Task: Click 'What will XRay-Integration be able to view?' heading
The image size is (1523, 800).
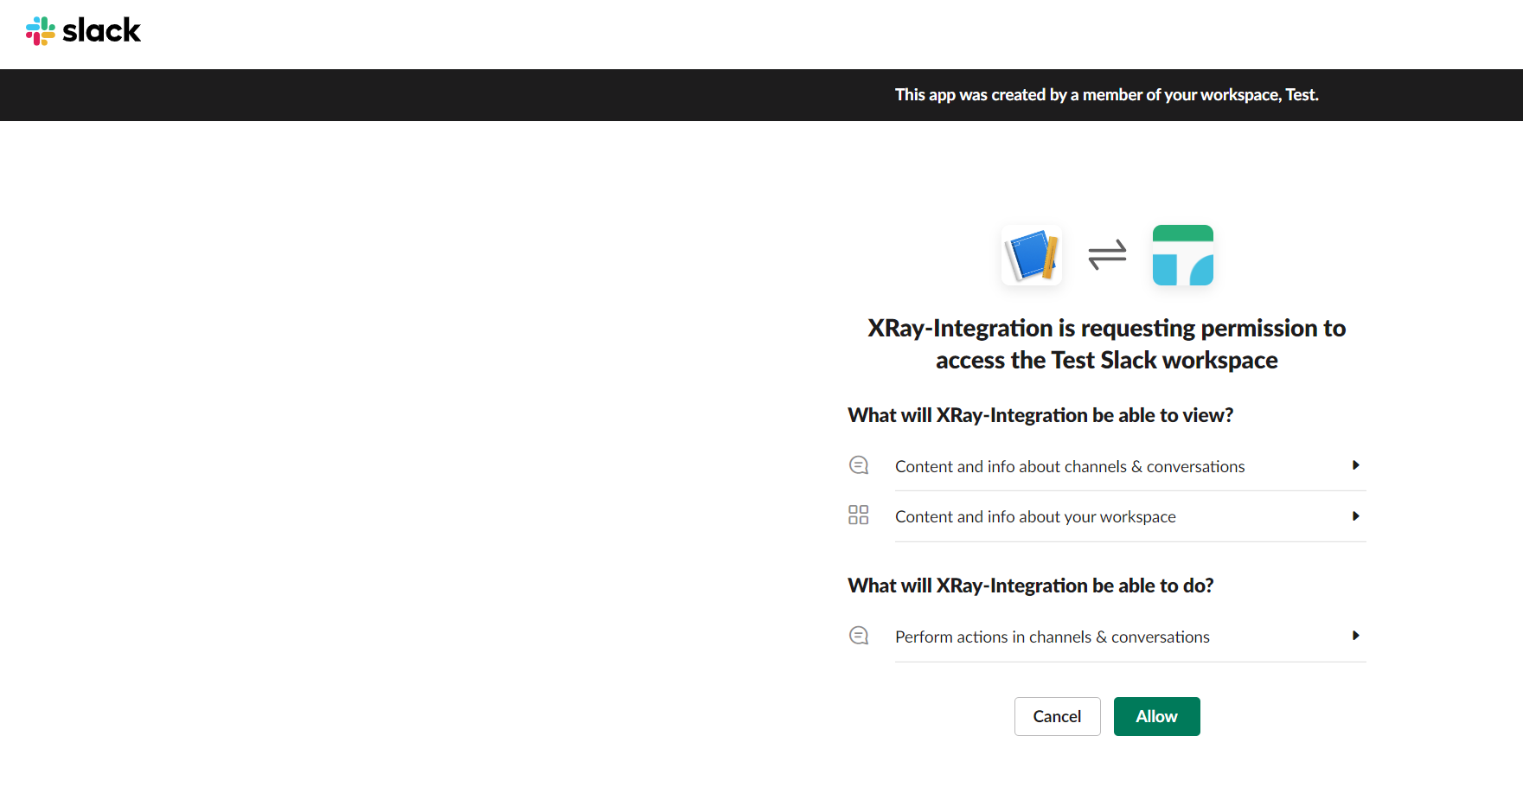Action: point(1040,415)
